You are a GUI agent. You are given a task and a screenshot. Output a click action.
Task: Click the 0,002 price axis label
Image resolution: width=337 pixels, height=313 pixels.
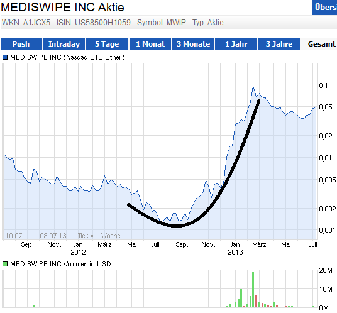pyautogui.click(x=328, y=209)
